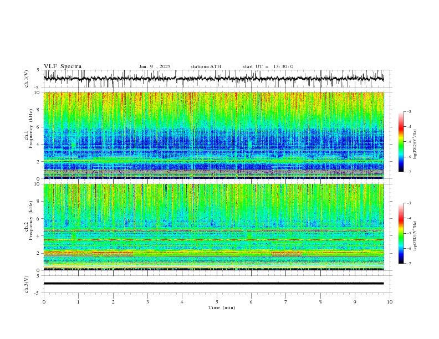This screenshot has width=439, height=339.
Task: Click time axis tick label "2"
Action: [x=113, y=302]
